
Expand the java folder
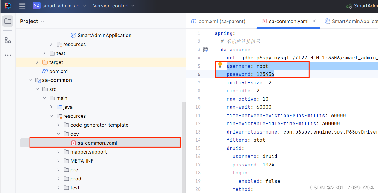tap(51, 107)
